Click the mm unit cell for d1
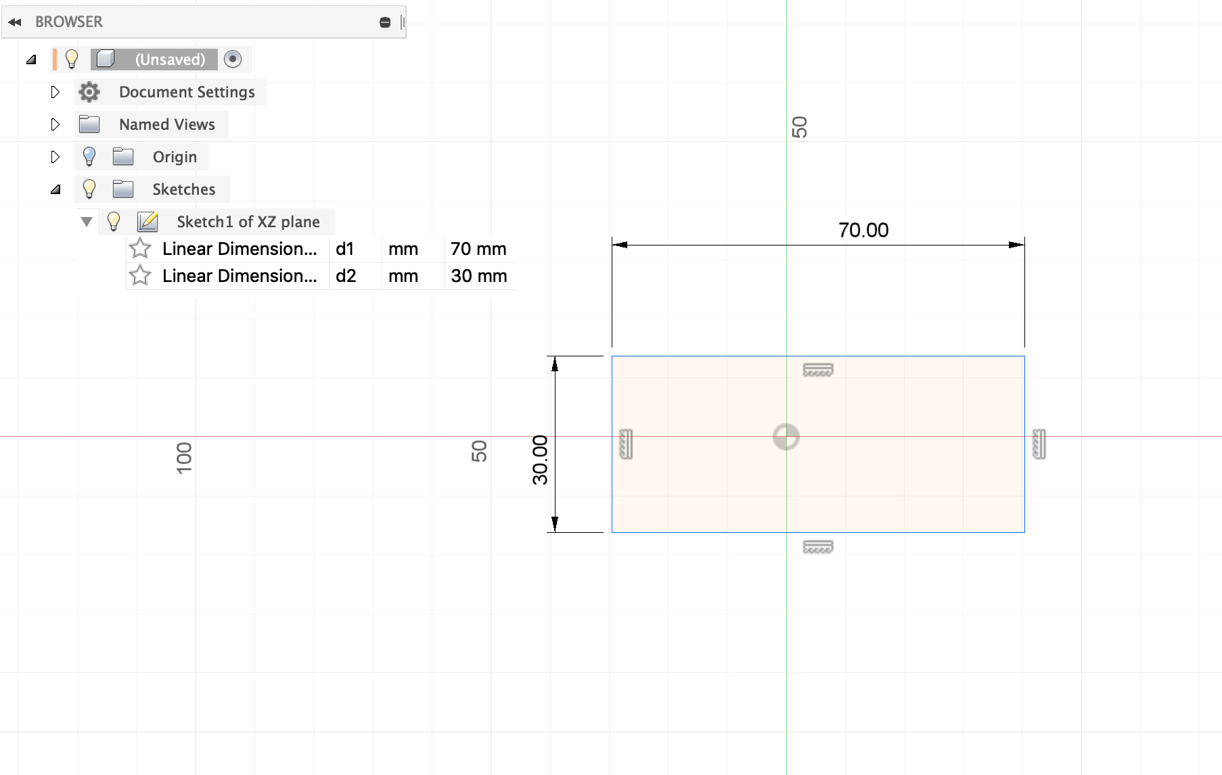This screenshot has height=775, width=1222. (x=413, y=249)
